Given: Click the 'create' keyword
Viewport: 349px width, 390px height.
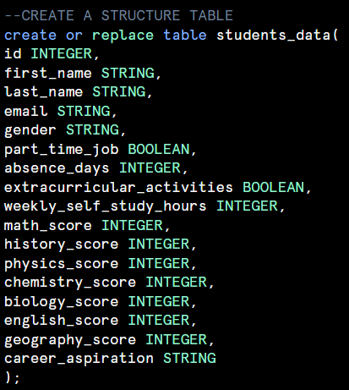Looking at the screenshot, I should pyautogui.click(x=30, y=35).
